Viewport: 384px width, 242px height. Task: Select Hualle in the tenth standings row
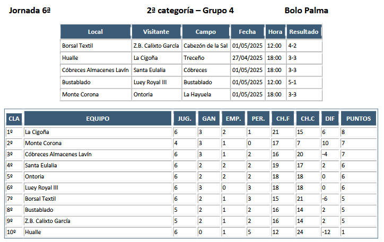33,232
